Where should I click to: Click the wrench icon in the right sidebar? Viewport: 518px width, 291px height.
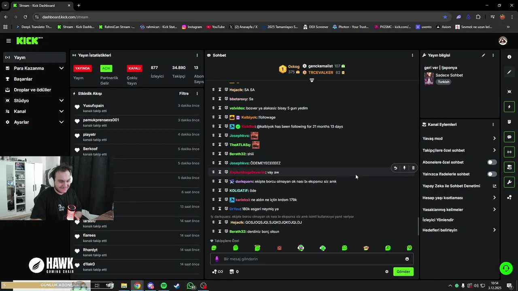(509, 182)
